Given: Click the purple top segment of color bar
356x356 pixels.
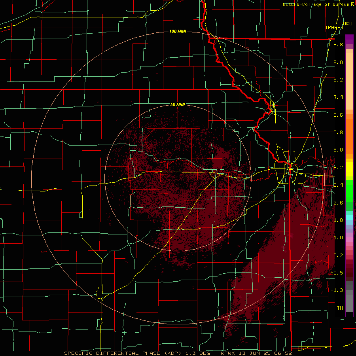Looking at the screenshot, I should (349, 40).
